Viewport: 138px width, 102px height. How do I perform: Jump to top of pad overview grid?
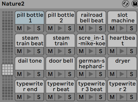click(x=8, y=13)
